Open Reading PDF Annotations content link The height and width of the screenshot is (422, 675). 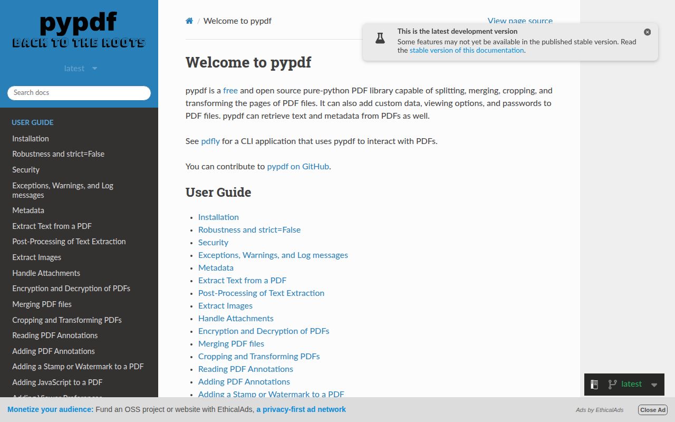pos(246,369)
